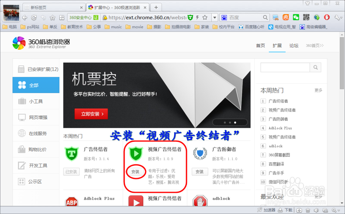Select the 小工具 category
Screen dimensions: 345x214
click(x=36, y=101)
